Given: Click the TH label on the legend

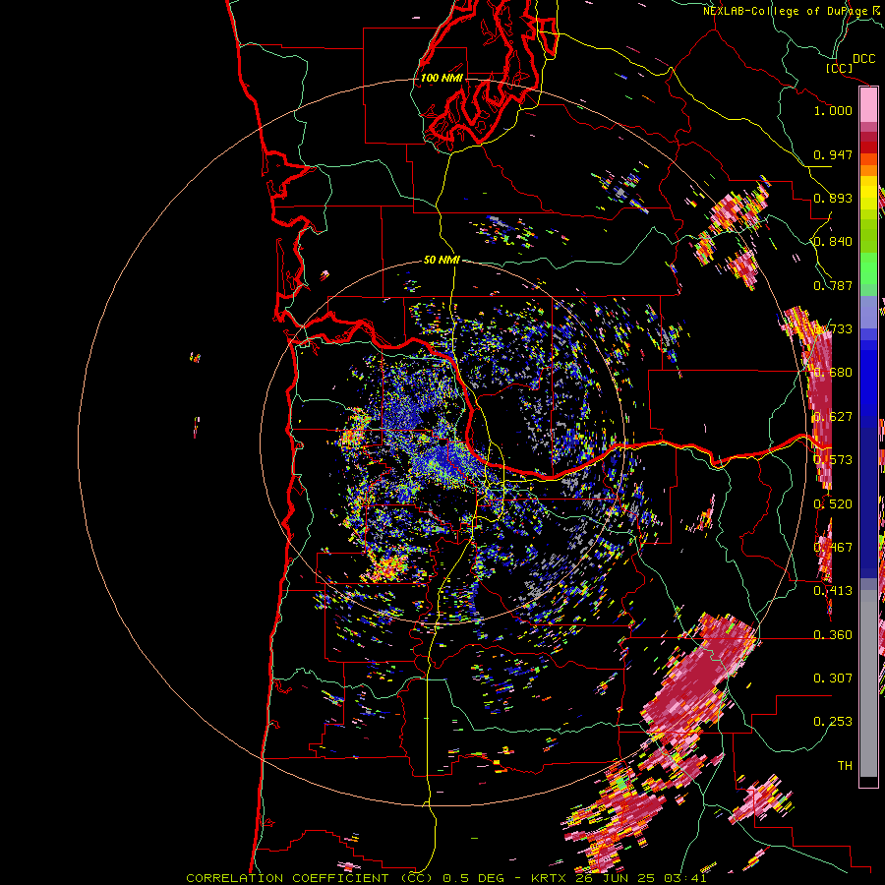Looking at the screenshot, I should click(x=845, y=766).
